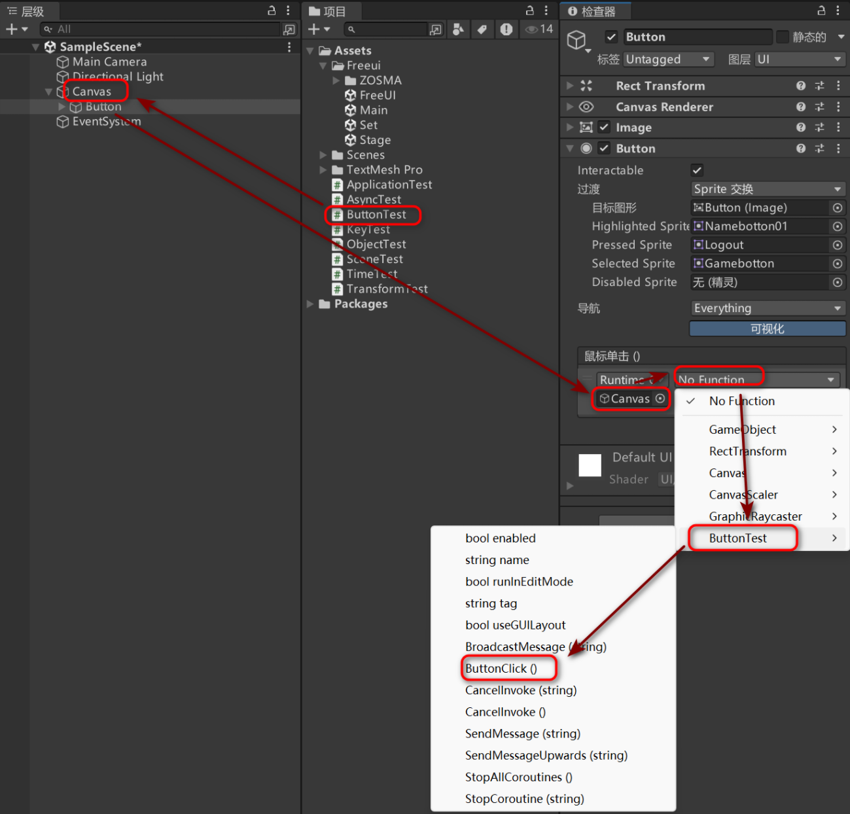The width and height of the screenshot is (850, 814).
Task: Expand the Rect Transform component
Action: click(569, 86)
